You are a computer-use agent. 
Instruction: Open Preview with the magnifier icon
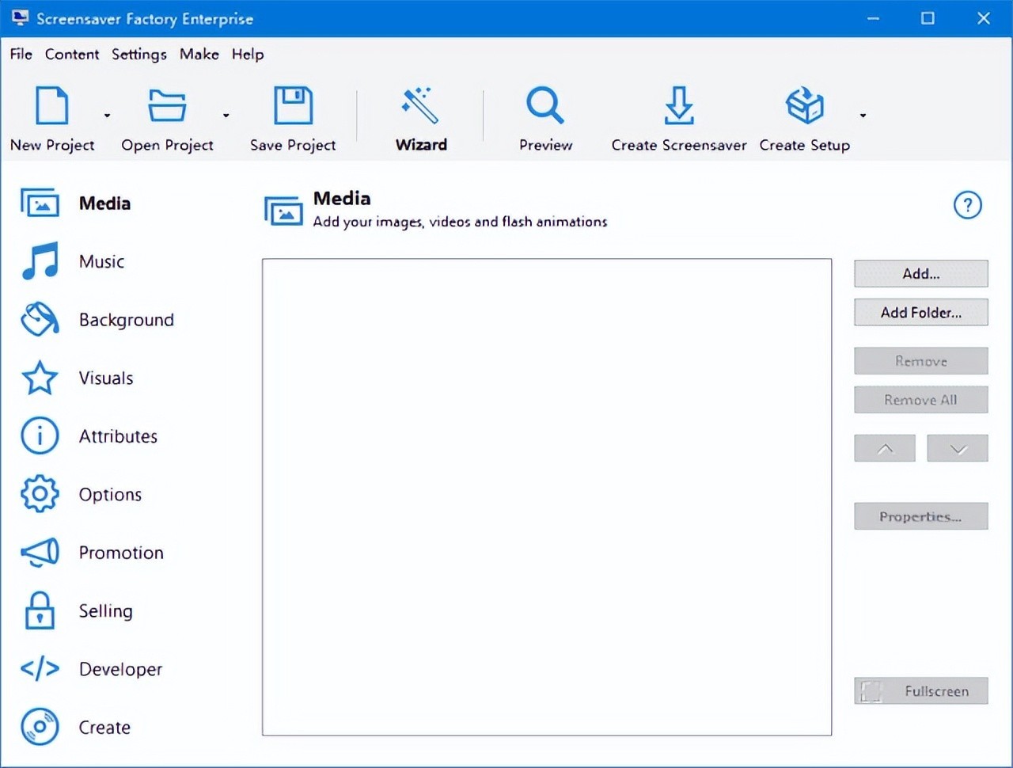tap(545, 105)
